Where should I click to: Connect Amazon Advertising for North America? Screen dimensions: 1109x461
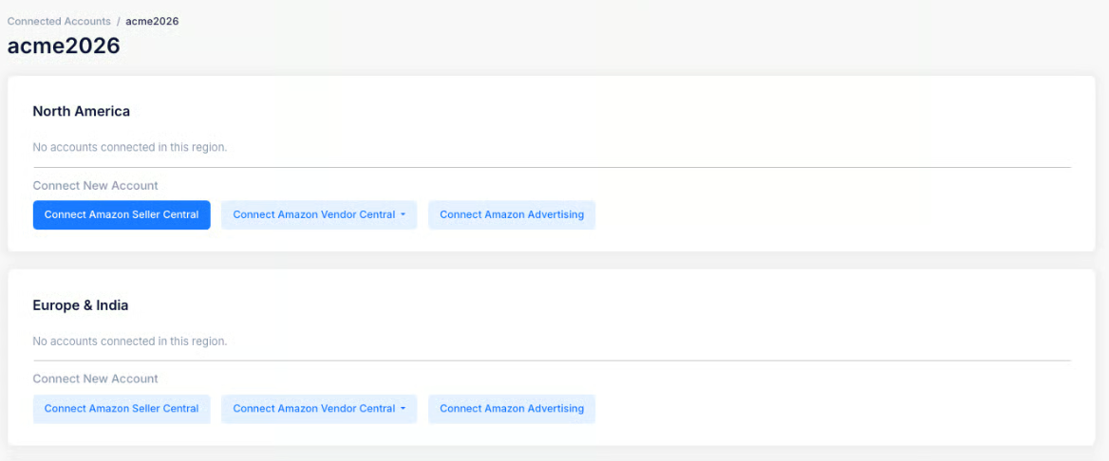click(x=512, y=214)
